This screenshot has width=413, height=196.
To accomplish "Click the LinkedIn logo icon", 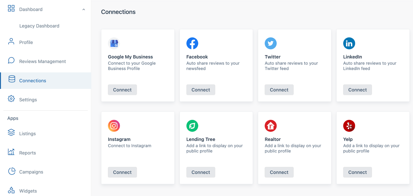I will tap(349, 43).
